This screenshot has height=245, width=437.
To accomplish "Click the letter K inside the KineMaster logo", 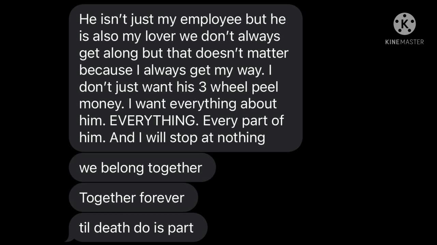I will [405, 24].
